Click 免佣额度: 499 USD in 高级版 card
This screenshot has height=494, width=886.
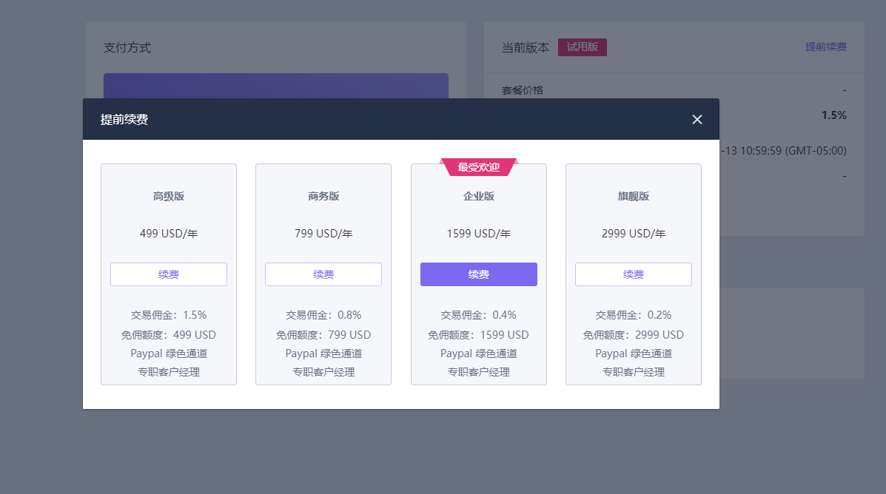click(x=169, y=335)
